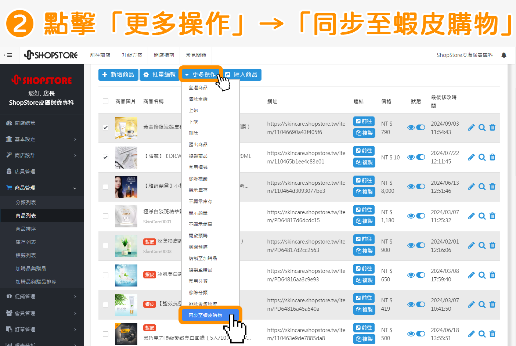Uncheck the DR.W product row checkbox
The image size is (516, 346).
106,157
